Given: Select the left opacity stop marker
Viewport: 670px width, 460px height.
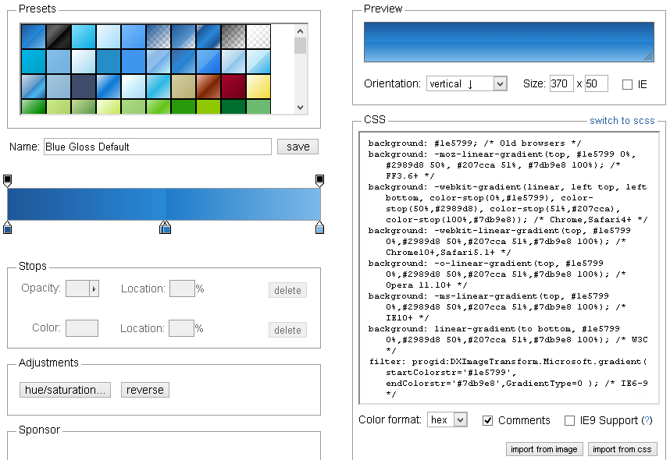Looking at the screenshot, I should click(7, 181).
